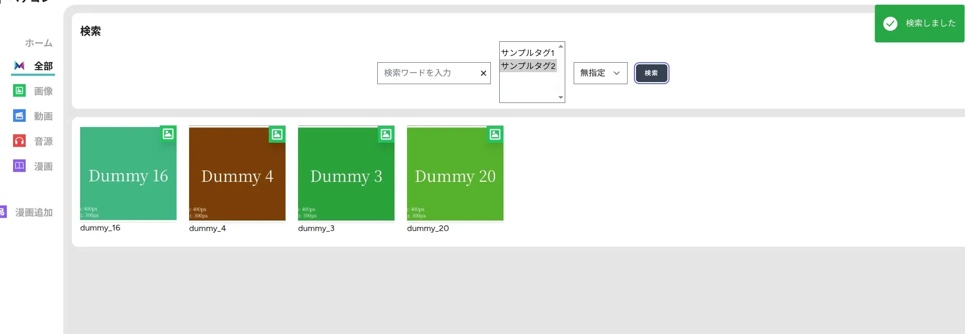Click the 検索 section heading
The image size is (965, 334).
[x=91, y=31]
